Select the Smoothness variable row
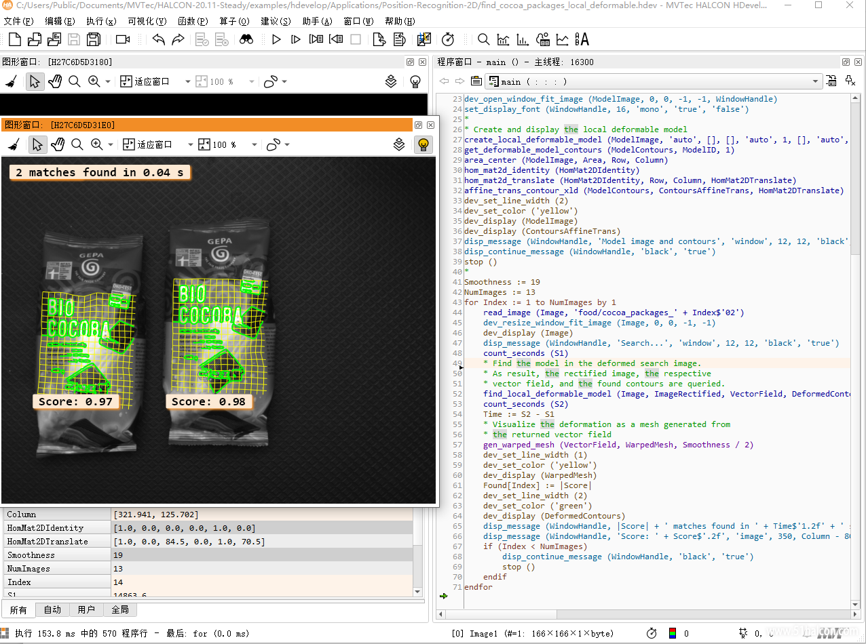Screen dimensions: 866x644 208,555
